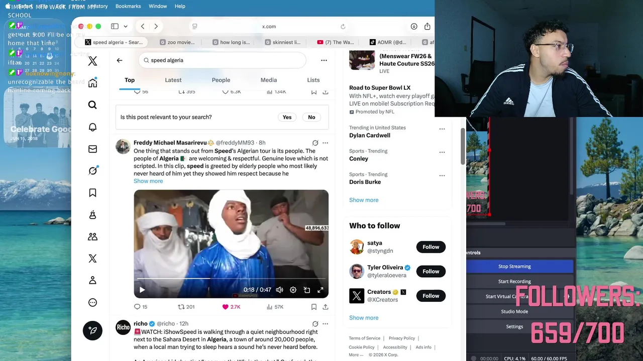Viewport: 643px width, 361px height.
Task: Enter fullscreen on the video
Action: pos(320,290)
